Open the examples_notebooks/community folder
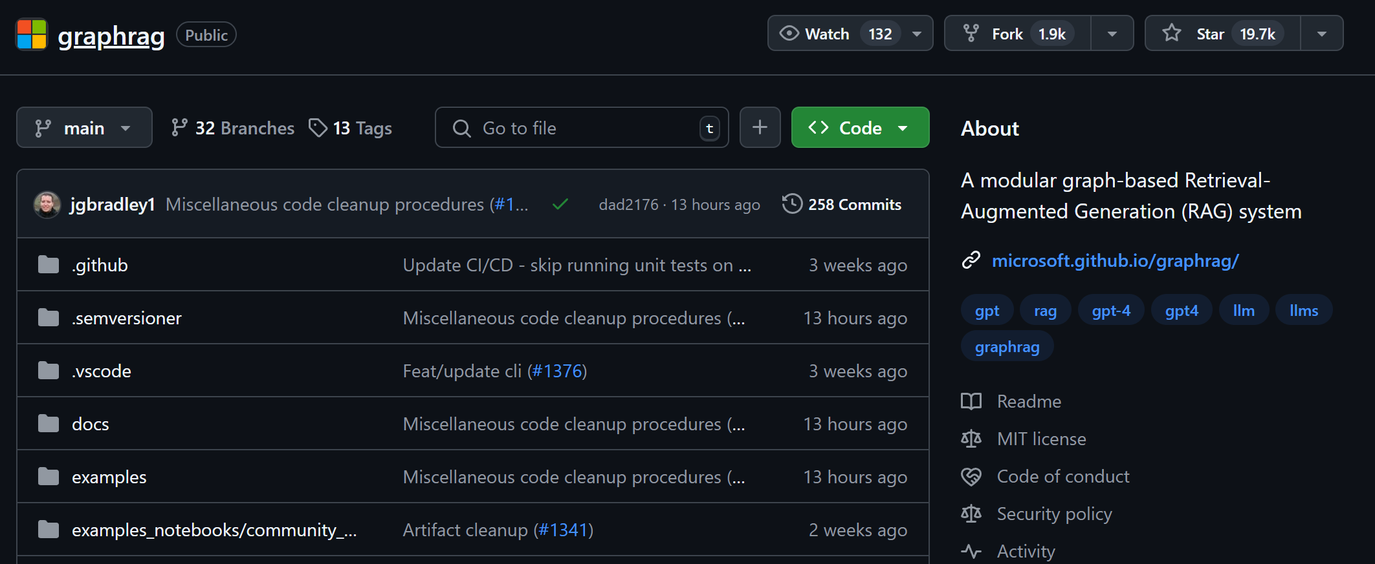This screenshot has height=564, width=1375. click(214, 530)
